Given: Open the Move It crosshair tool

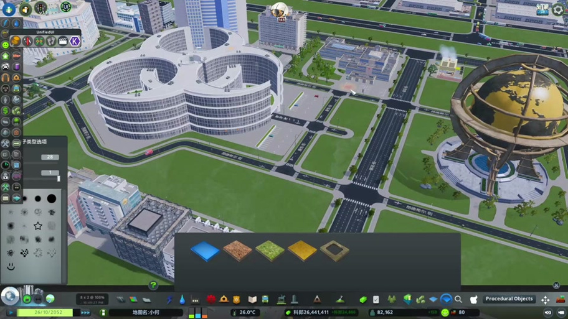Looking at the screenshot, I should pos(545,300).
